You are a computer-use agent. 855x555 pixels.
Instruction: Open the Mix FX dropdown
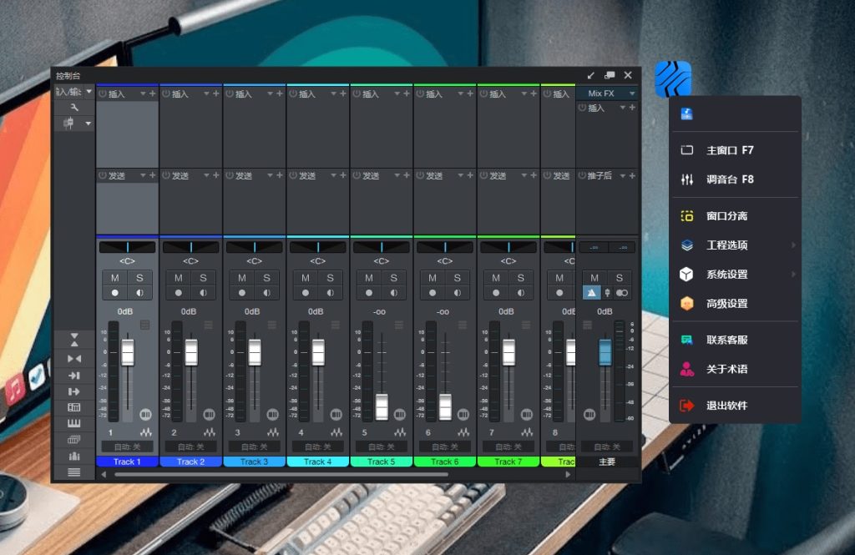(632, 93)
